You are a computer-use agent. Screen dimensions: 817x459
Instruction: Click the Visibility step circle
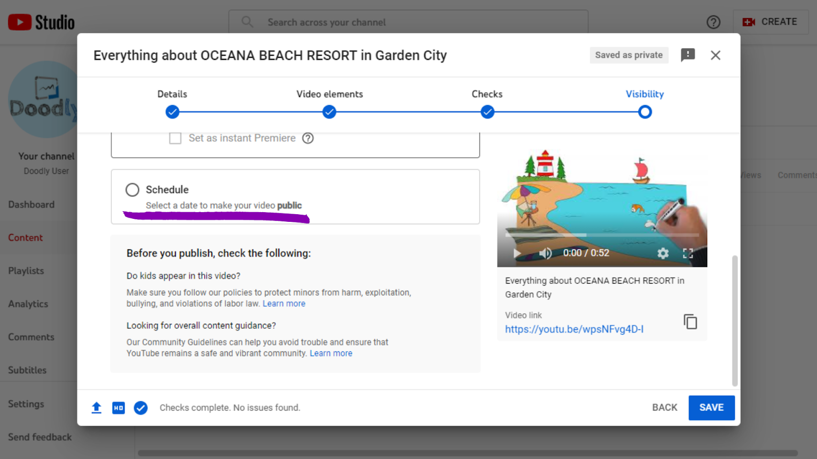tap(645, 112)
